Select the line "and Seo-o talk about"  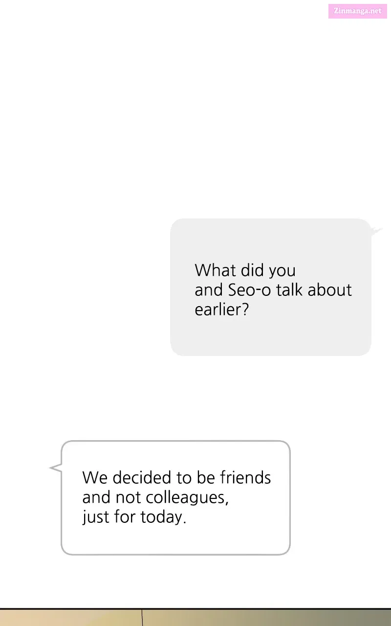click(273, 290)
